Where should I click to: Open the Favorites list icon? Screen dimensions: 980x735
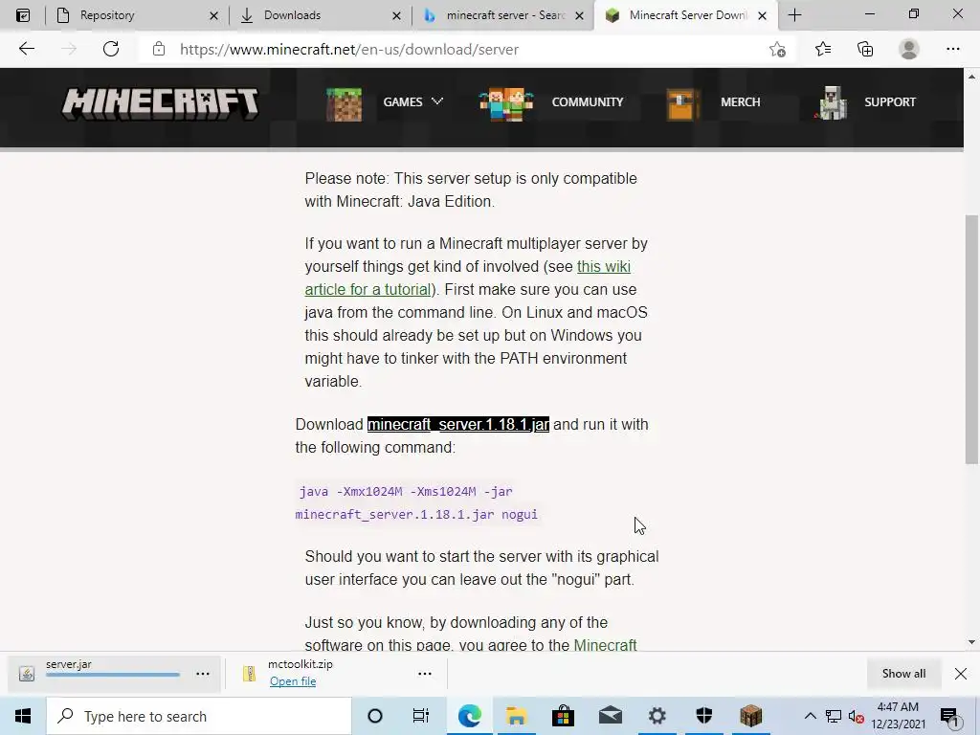click(822, 49)
